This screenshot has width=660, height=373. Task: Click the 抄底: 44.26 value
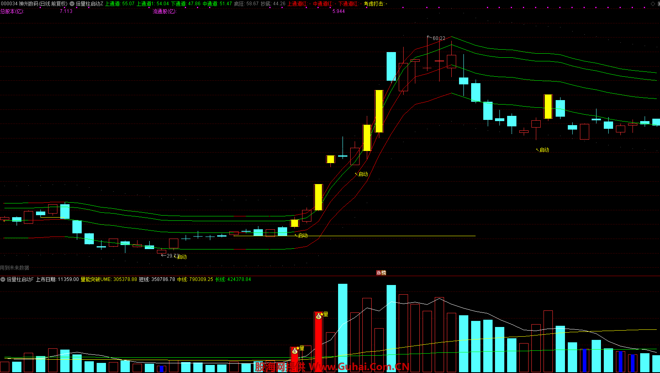click(x=273, y=4)
